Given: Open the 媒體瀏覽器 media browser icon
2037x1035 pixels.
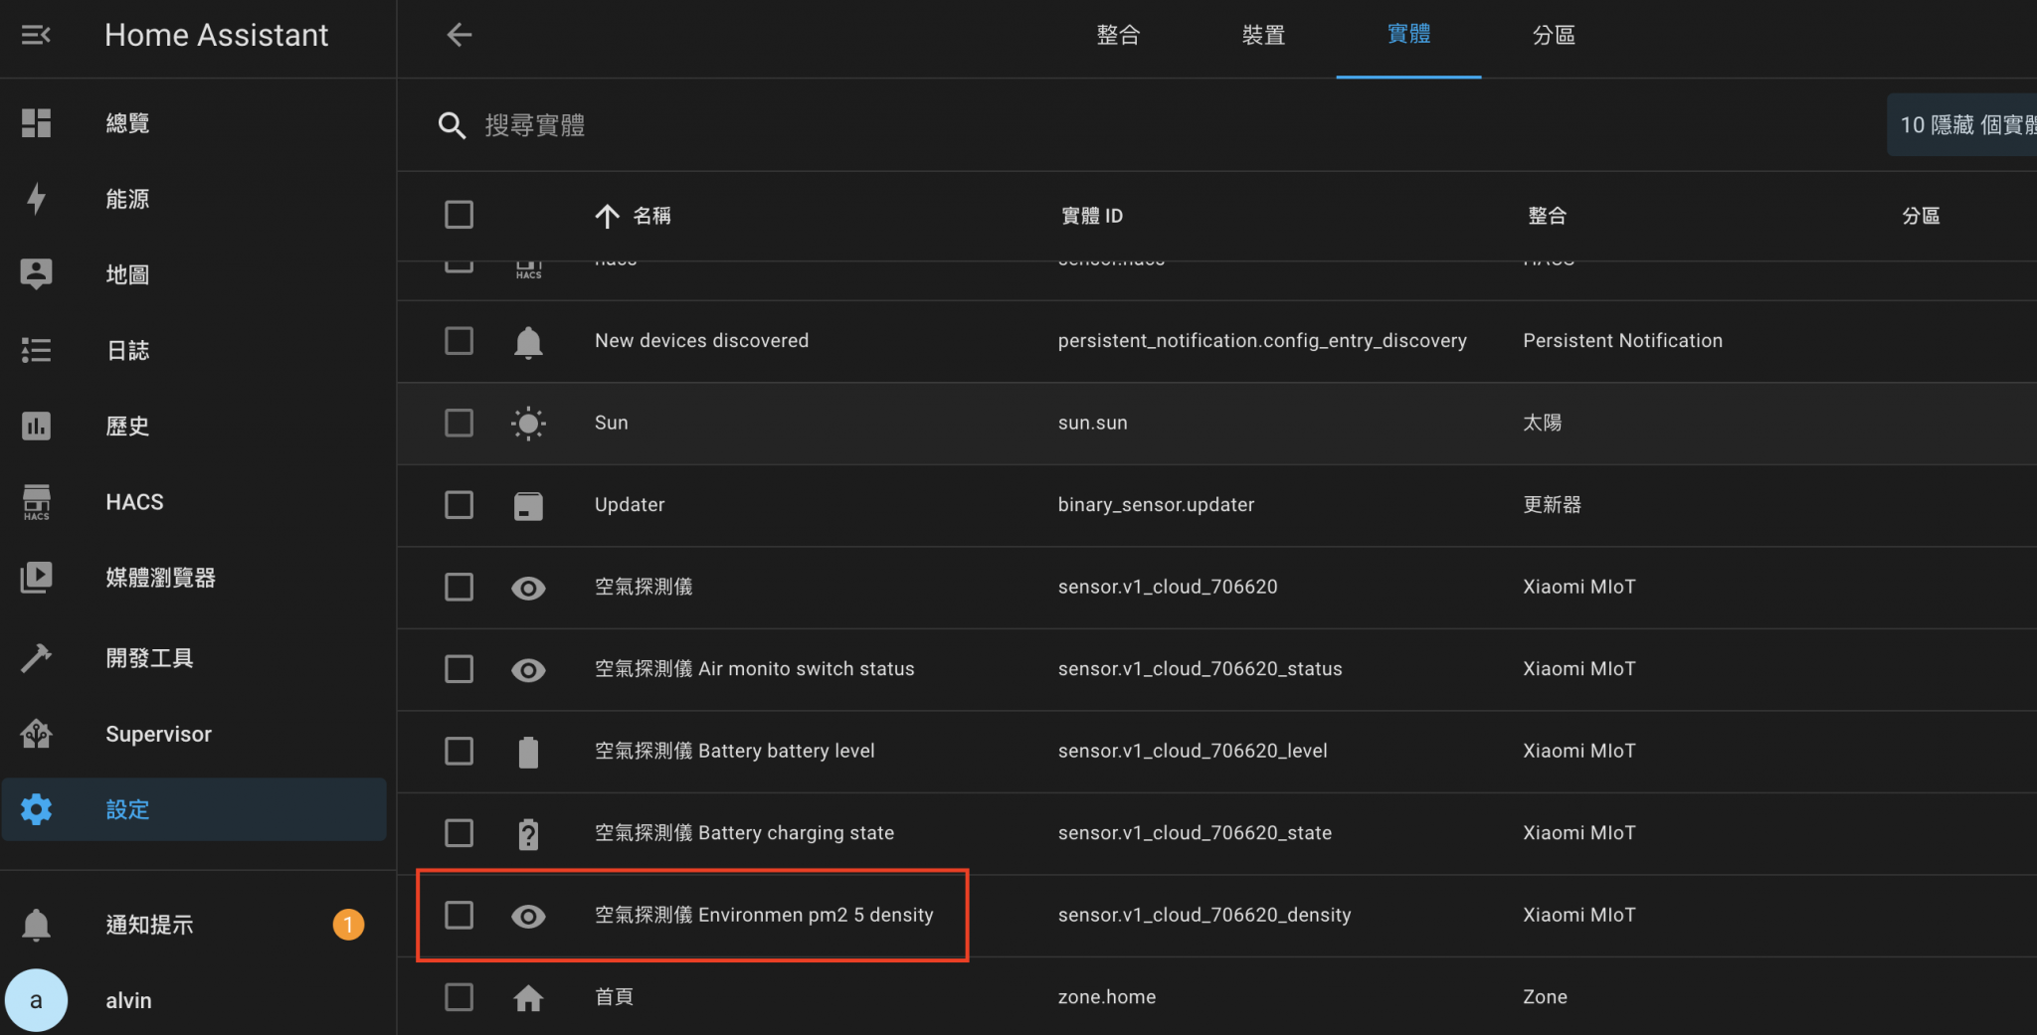Looking at the screenshot, I should pyautogui.click(x=37, y=578).
